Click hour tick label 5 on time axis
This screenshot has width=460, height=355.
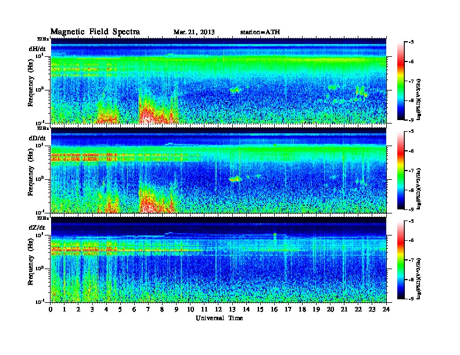pyautogui.click(x=120, y=309)
